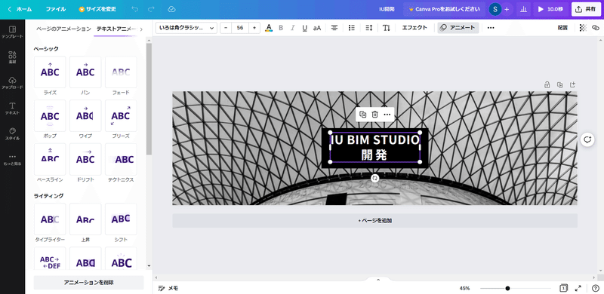The height and width of the screenshot is (294, 604).
Task: Open the help question mark
Action: [x=596, y=288]
